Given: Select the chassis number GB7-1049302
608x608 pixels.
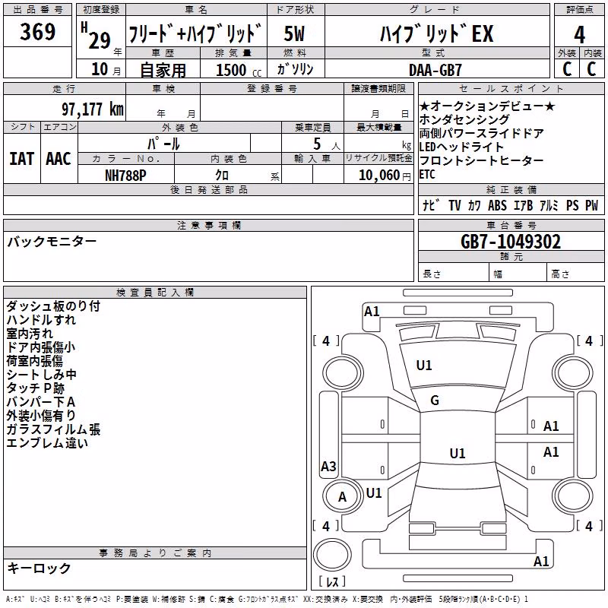Looking at the screenshot, I should [x=511, y=242].
